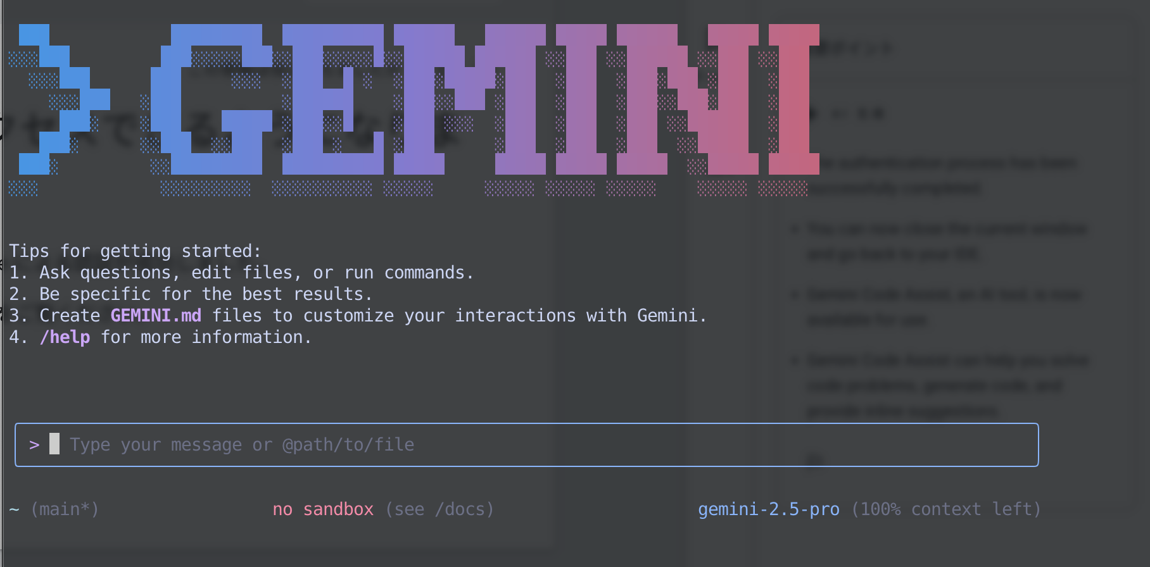Click the gemini-2.5-pro model name

coord(769,509)
